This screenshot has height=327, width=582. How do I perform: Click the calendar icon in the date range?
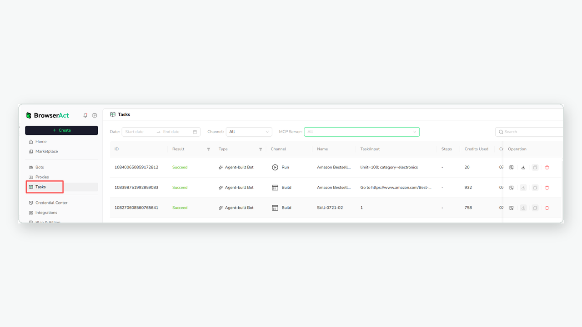pyautogui.click(x=195, y=132)
